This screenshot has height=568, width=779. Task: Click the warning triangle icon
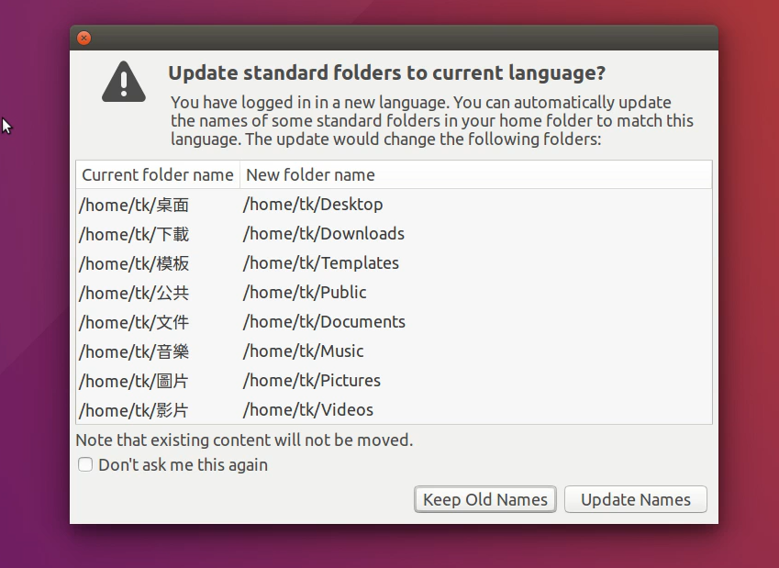tap(124, 82)
